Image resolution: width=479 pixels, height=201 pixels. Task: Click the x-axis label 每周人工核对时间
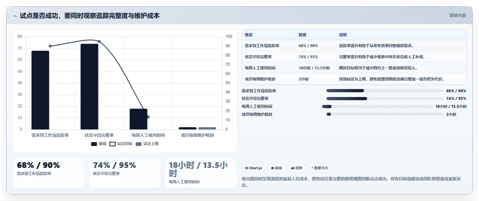tap(148, 135)
